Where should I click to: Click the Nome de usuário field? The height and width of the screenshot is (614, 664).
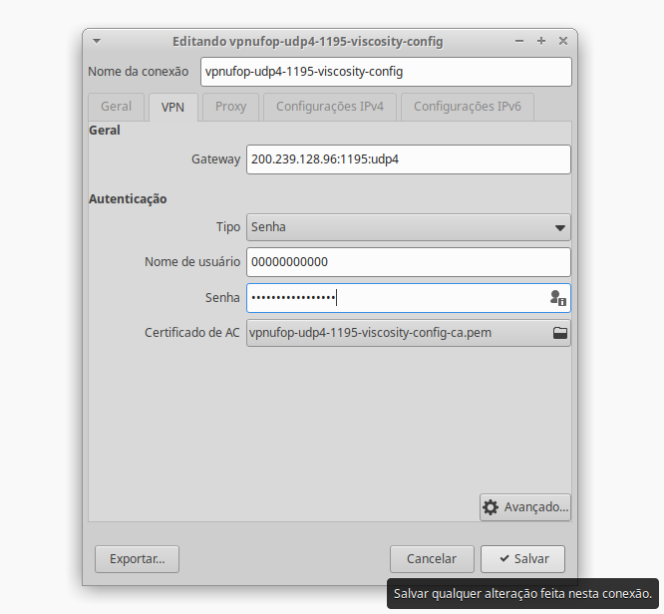pyautogui.click(x=409, y=262)
